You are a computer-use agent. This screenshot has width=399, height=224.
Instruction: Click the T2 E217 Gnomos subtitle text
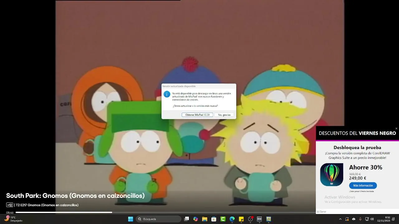pos(47,205)
